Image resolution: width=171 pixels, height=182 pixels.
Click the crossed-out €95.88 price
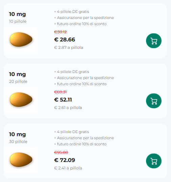[x=61, y=152]
